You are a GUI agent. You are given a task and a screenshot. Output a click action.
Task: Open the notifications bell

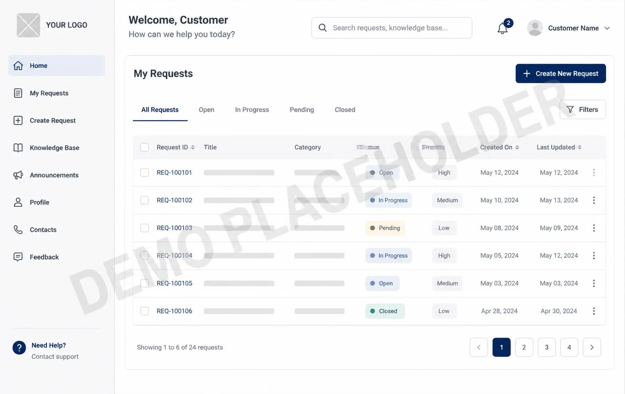(x=502, y=28)
